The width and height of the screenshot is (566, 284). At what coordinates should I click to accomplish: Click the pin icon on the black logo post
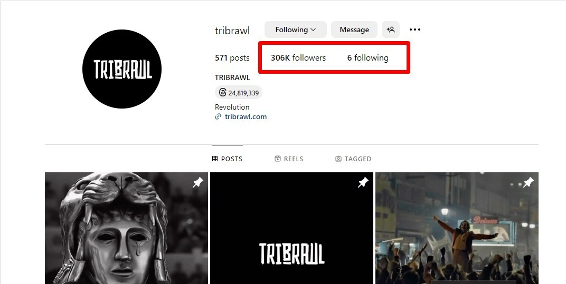point(363,183)
